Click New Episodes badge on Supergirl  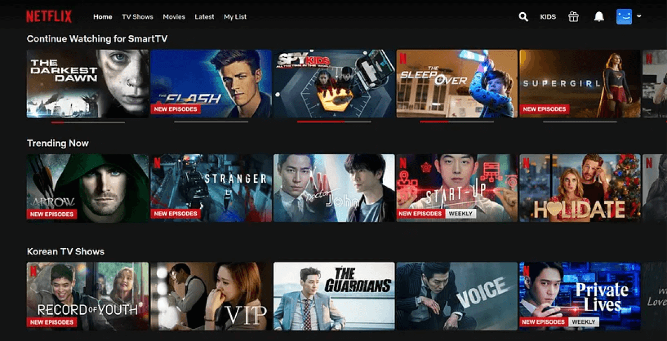click(544, 109)
